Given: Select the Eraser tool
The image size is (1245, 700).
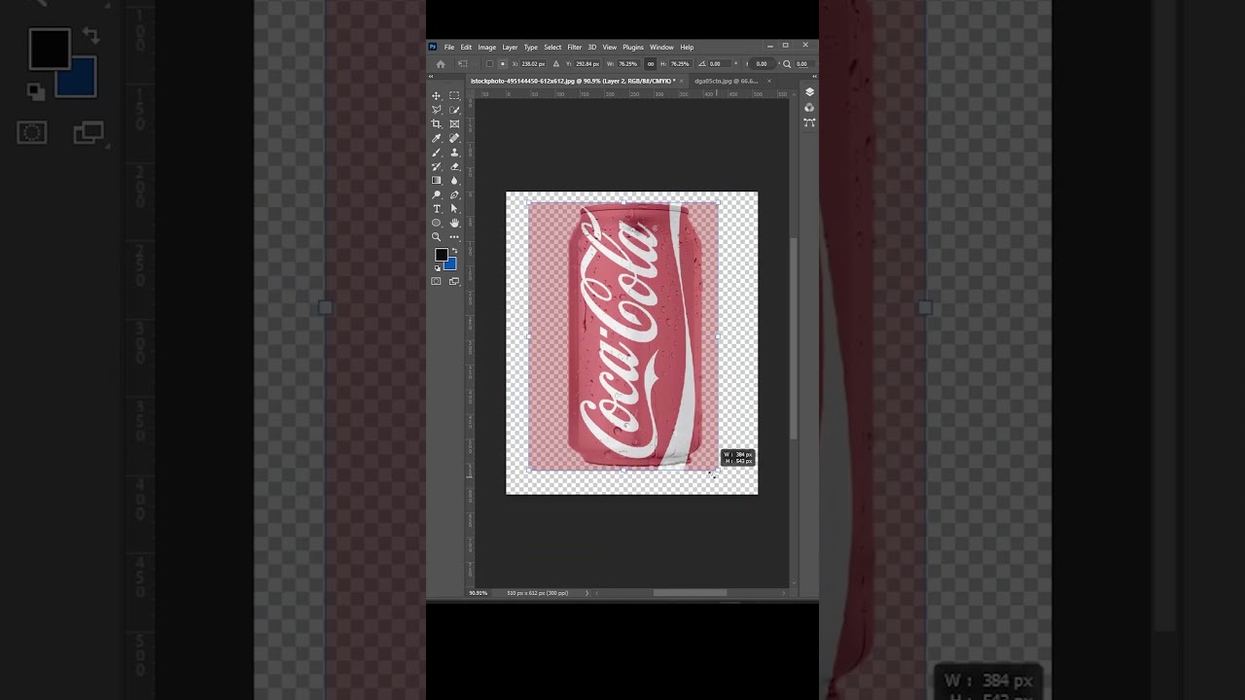Looking at the screenshot, I should [454, 166].
